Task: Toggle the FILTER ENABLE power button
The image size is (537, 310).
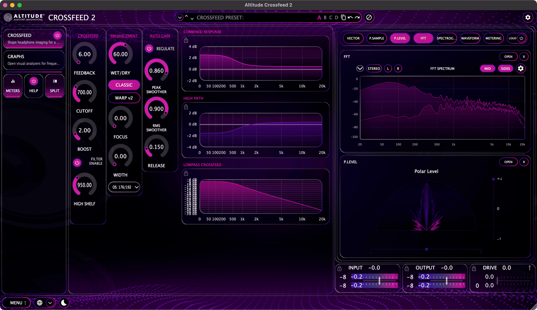Action: click(77, 163)
